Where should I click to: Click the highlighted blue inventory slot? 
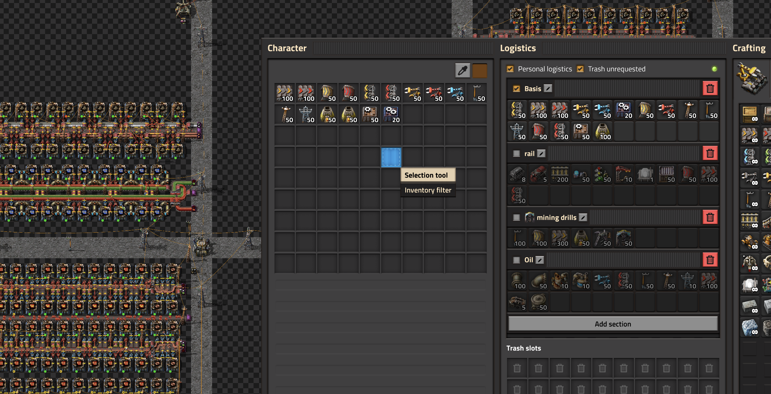click(391, 157)
